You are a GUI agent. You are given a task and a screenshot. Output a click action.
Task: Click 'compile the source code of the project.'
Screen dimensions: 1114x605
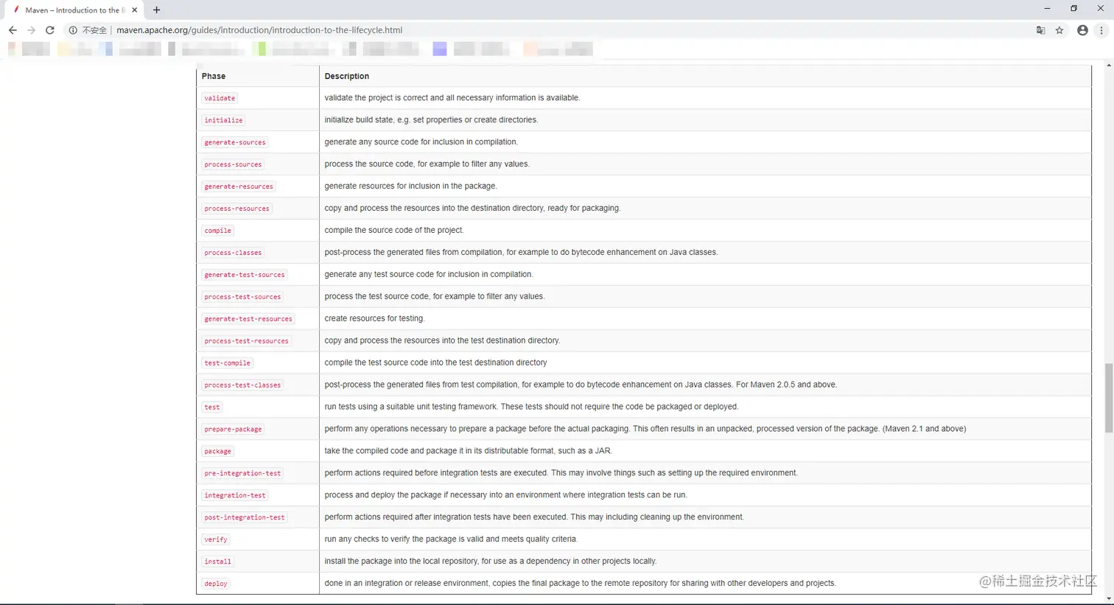(394, 230)
